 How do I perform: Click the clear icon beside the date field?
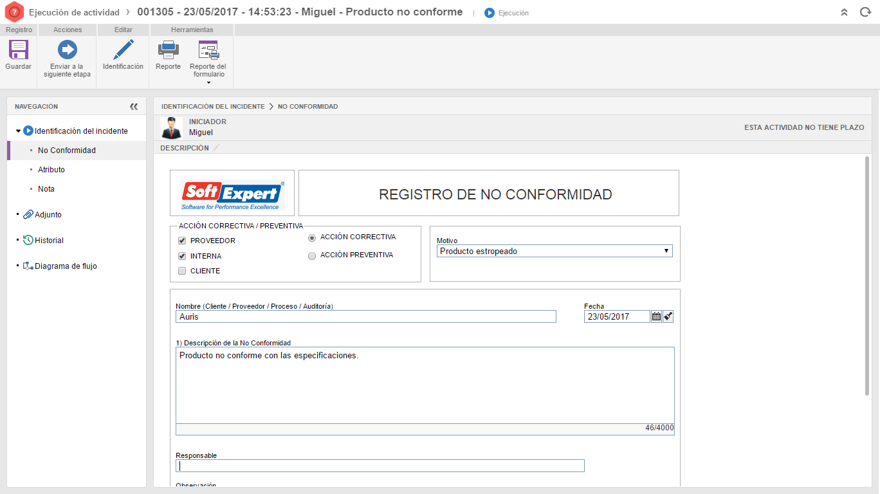[668, 316]
